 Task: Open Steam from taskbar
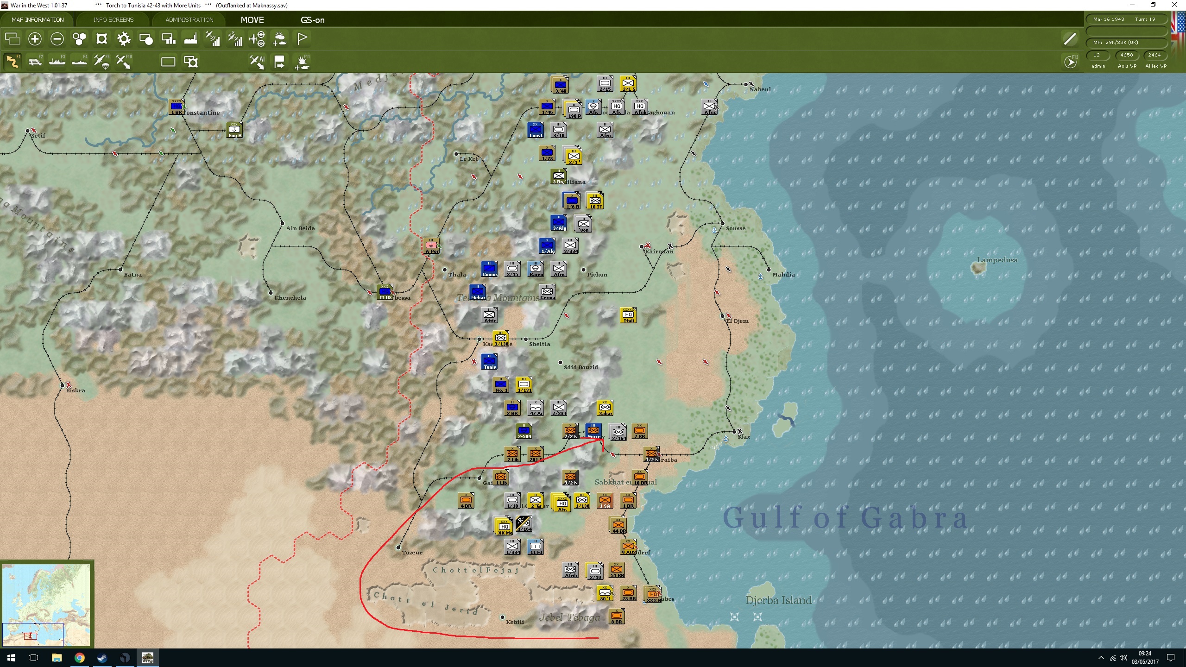(102, 658)
